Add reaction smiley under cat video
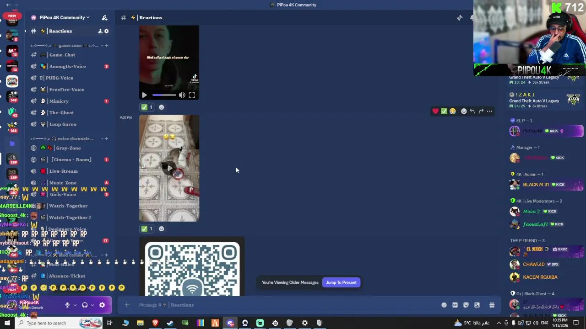This screenshot has height=329, width=586. click(x=161, y=228)
